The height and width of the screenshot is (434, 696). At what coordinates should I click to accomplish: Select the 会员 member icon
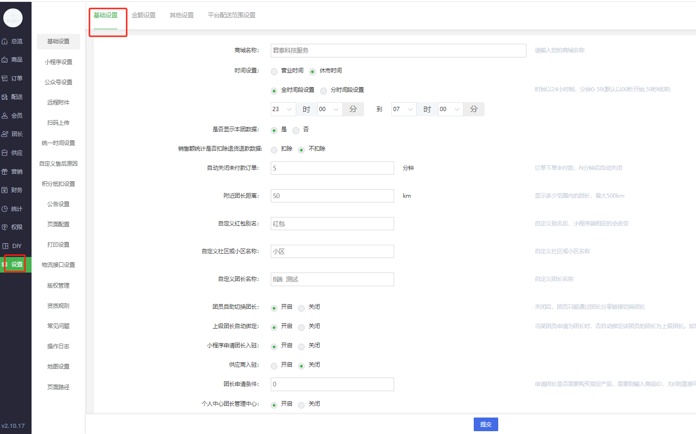pyautogui.click(x=5, y=116)
